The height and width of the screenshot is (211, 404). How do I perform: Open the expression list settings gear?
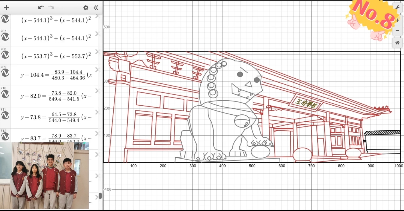pyautogui.click(x=86, y=8)
